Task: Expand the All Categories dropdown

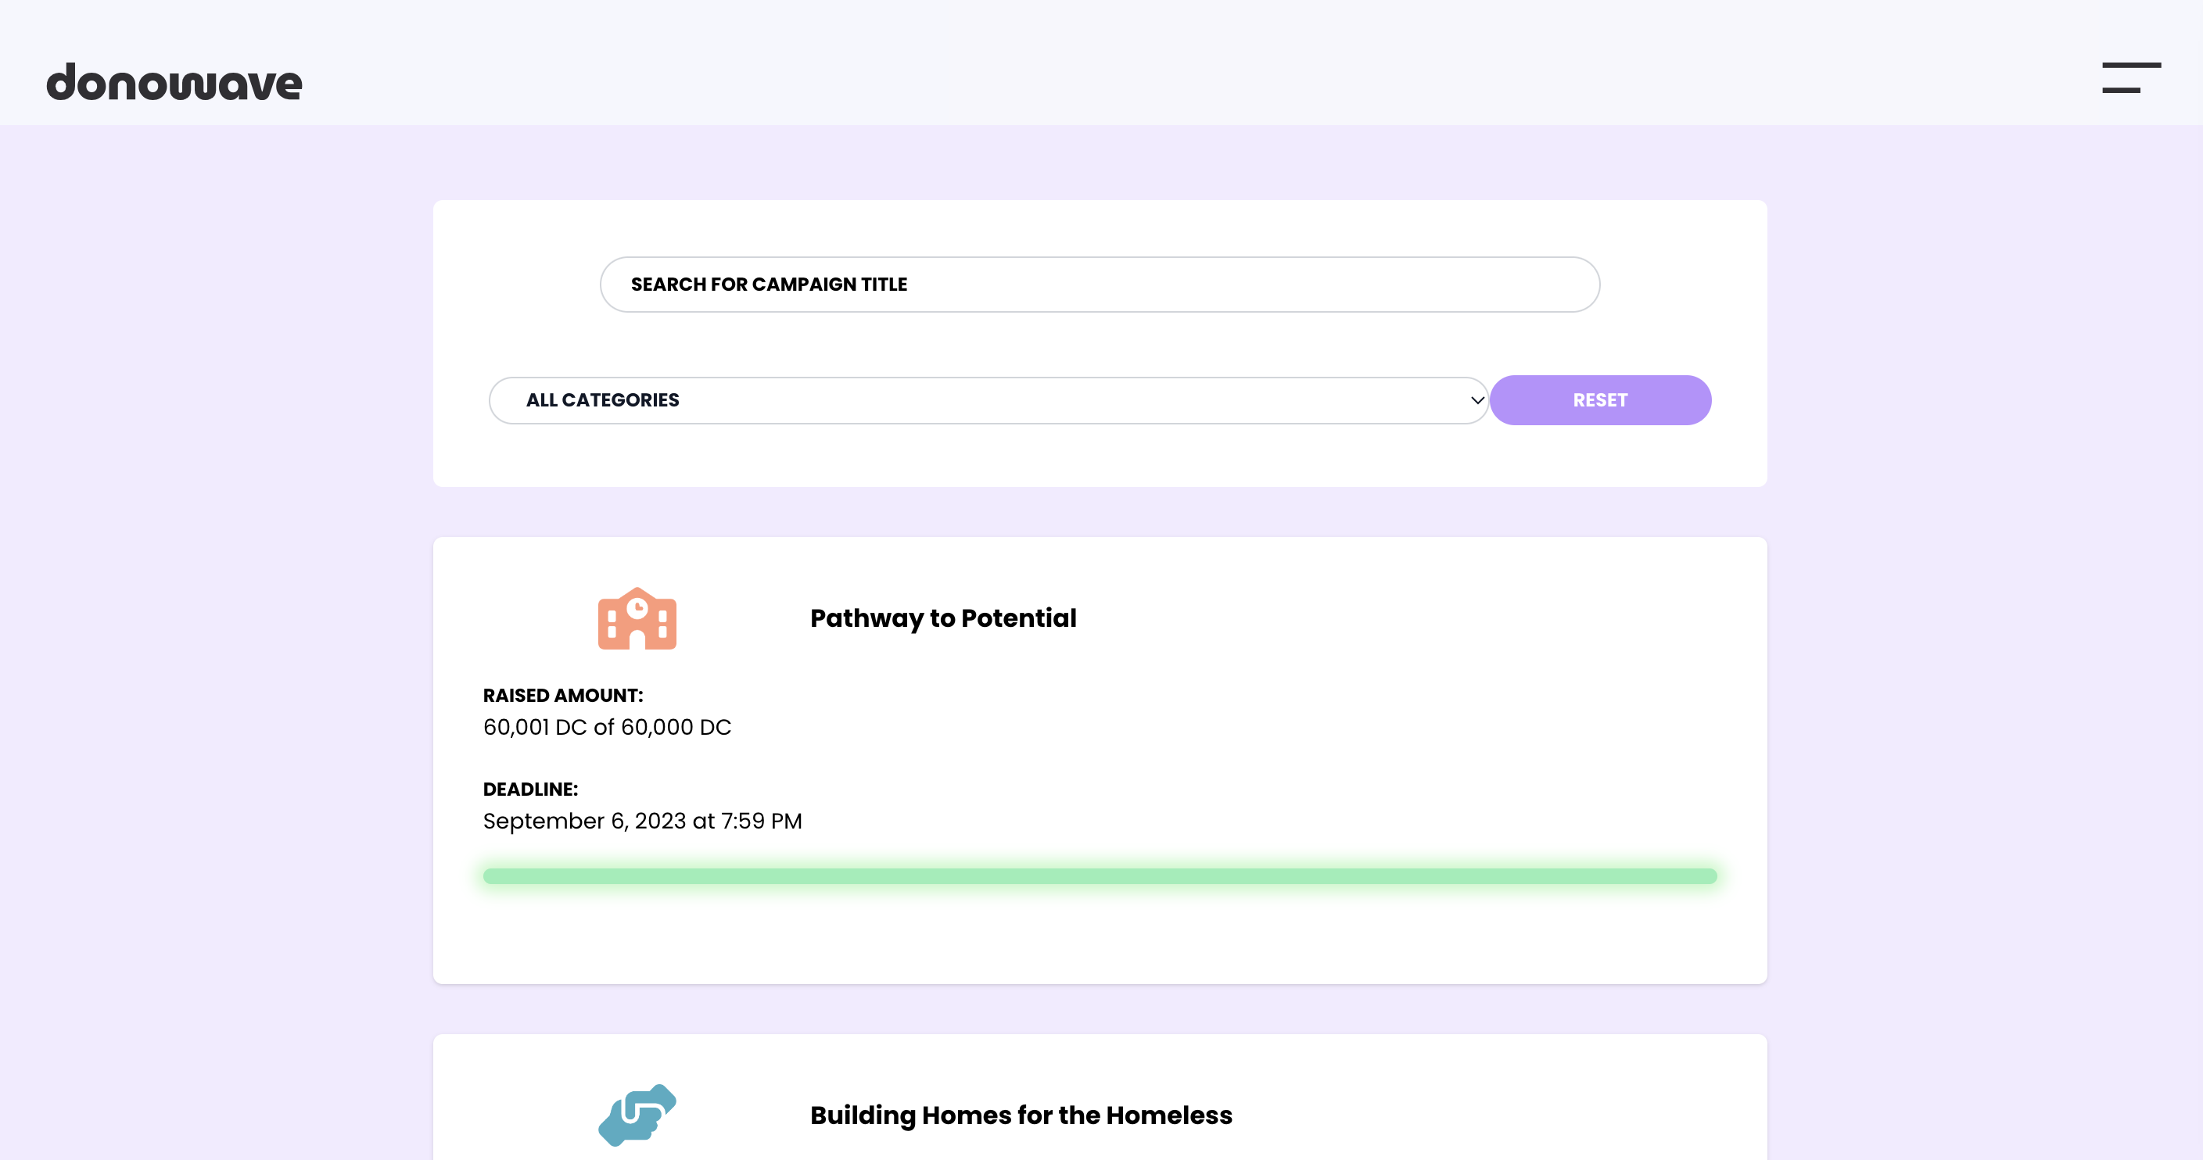Action: pyautogui.click(x=988, y=400)
